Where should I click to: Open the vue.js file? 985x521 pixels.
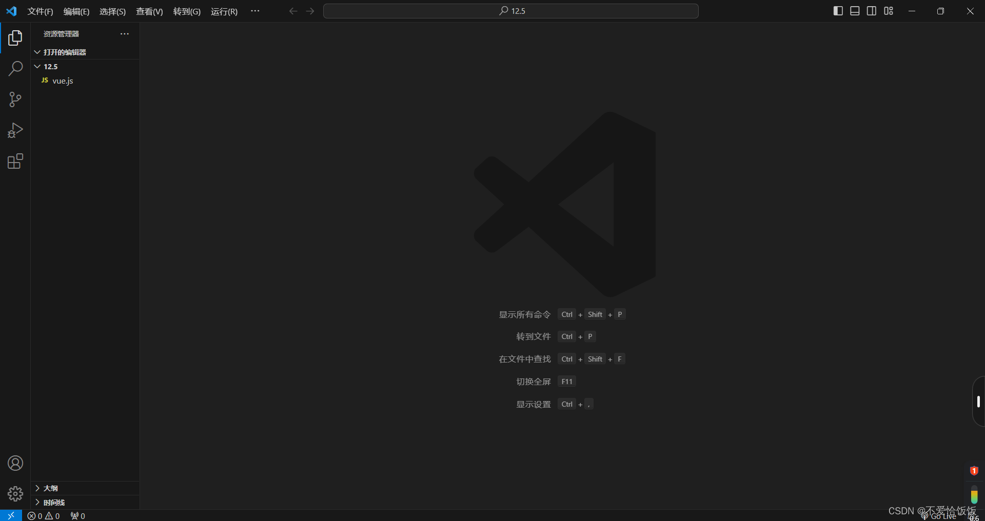[85, 81]
